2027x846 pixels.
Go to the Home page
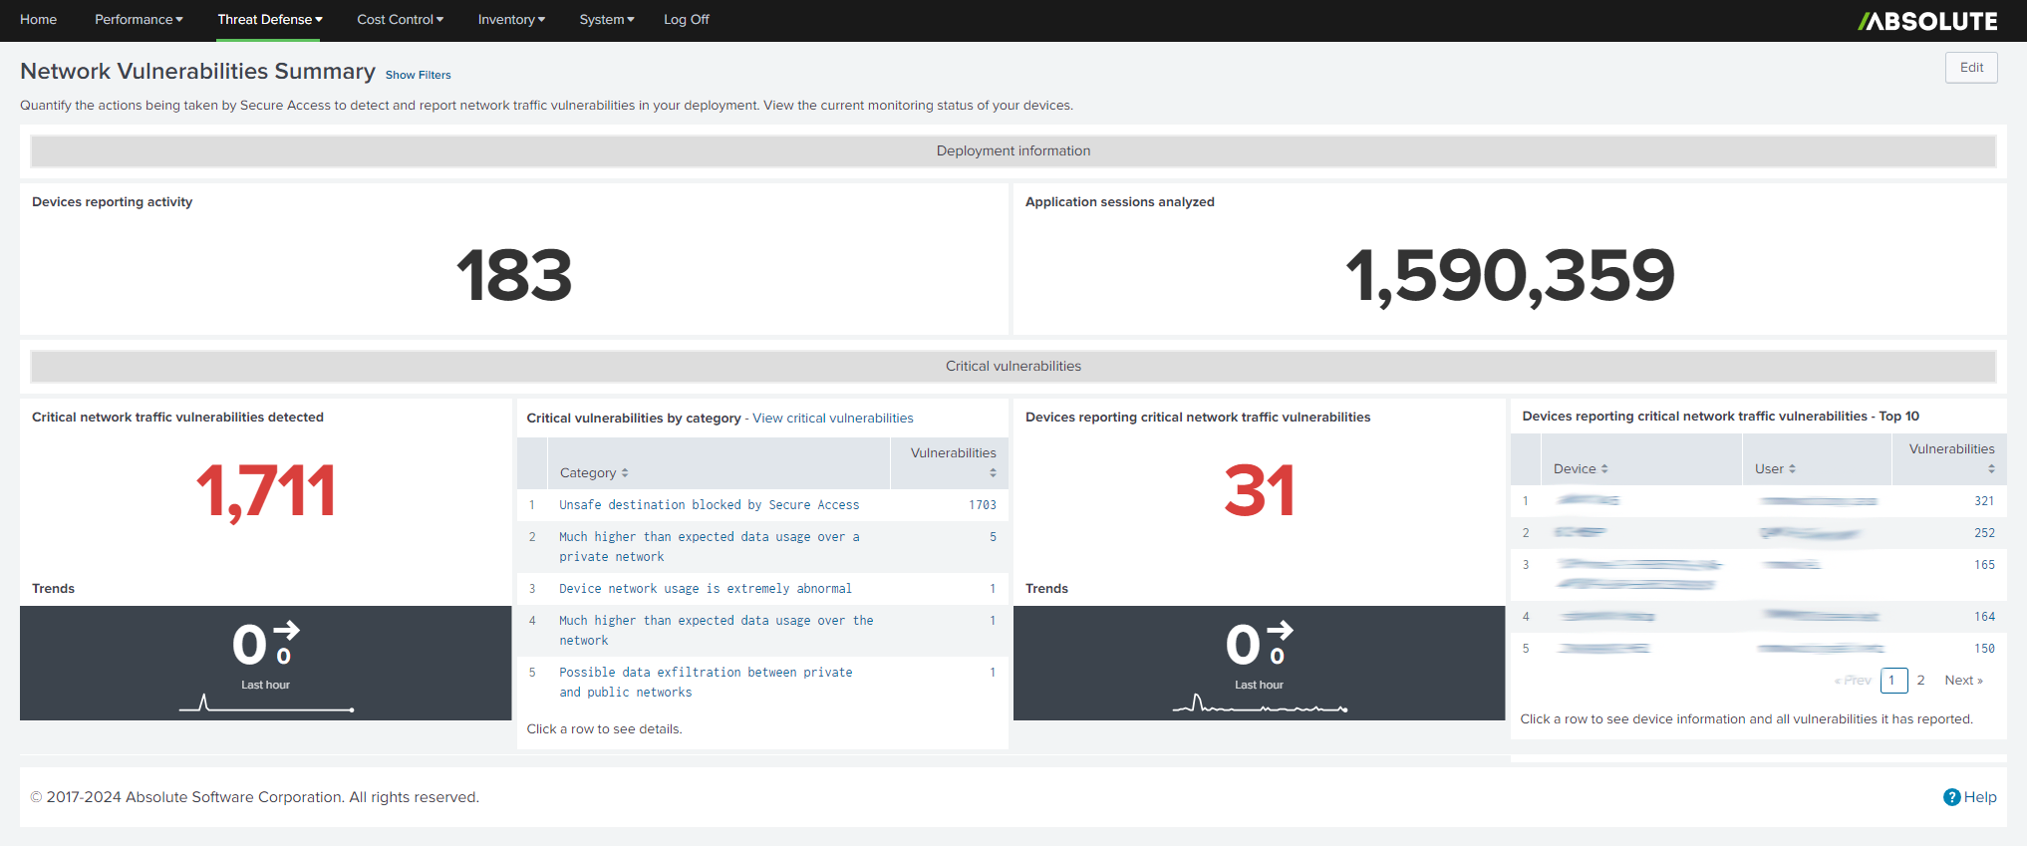point(39,20)
